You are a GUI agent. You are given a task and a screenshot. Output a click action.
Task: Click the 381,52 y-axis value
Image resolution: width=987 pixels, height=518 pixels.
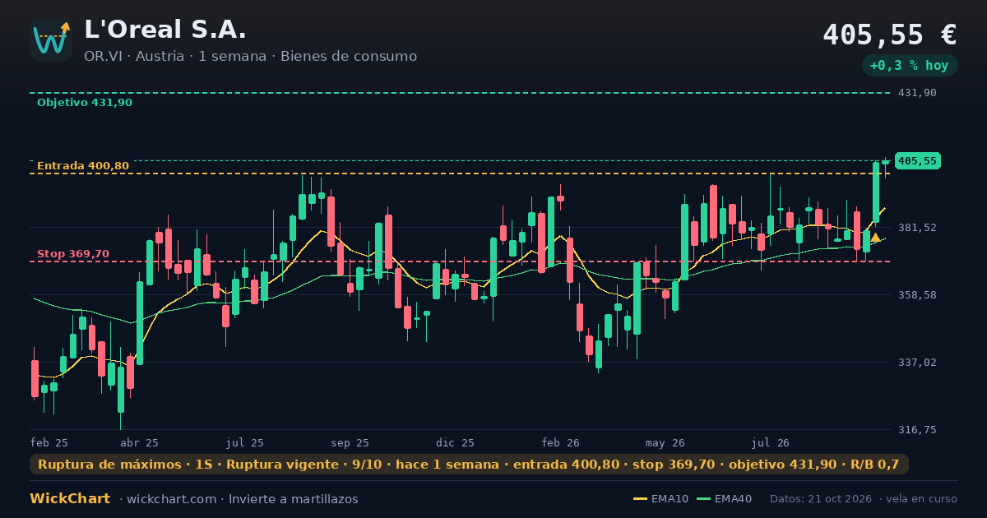click(x=917, y=228)
